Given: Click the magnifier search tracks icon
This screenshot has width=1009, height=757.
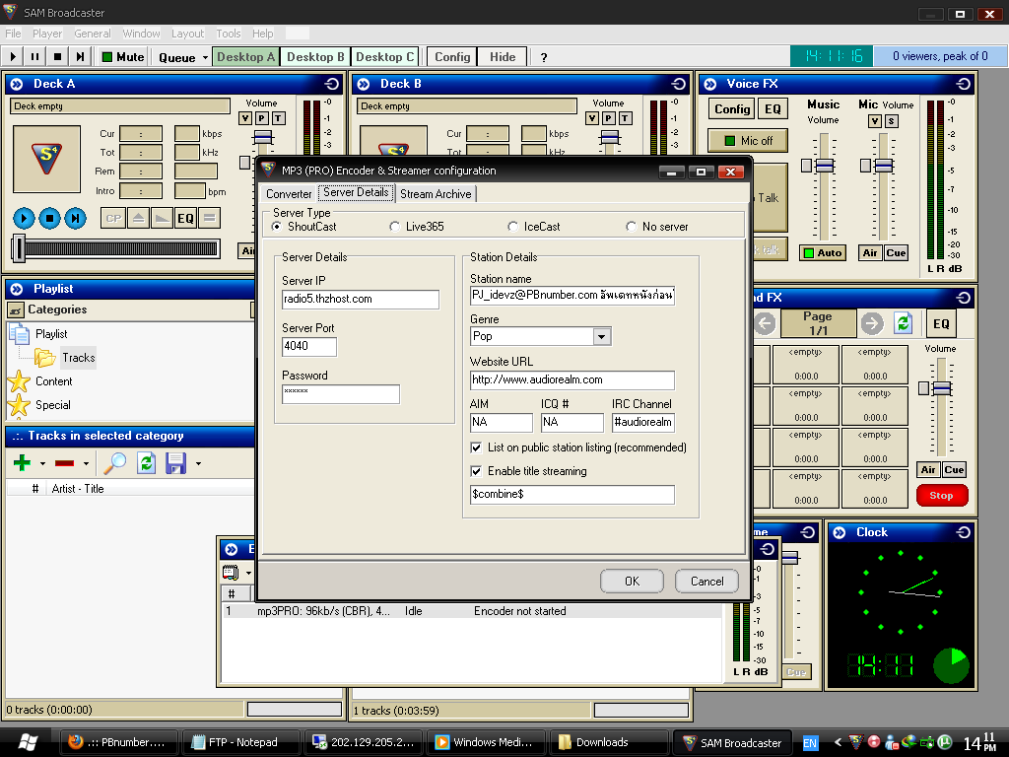Looking at the screenshot, I should coord(115,462).
